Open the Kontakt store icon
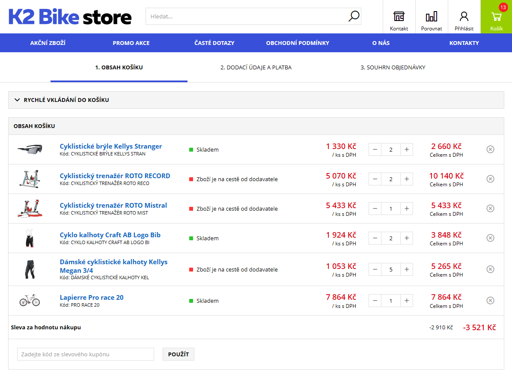The height and width of the screenshot is (376, 512). click(x=399, y=17)
